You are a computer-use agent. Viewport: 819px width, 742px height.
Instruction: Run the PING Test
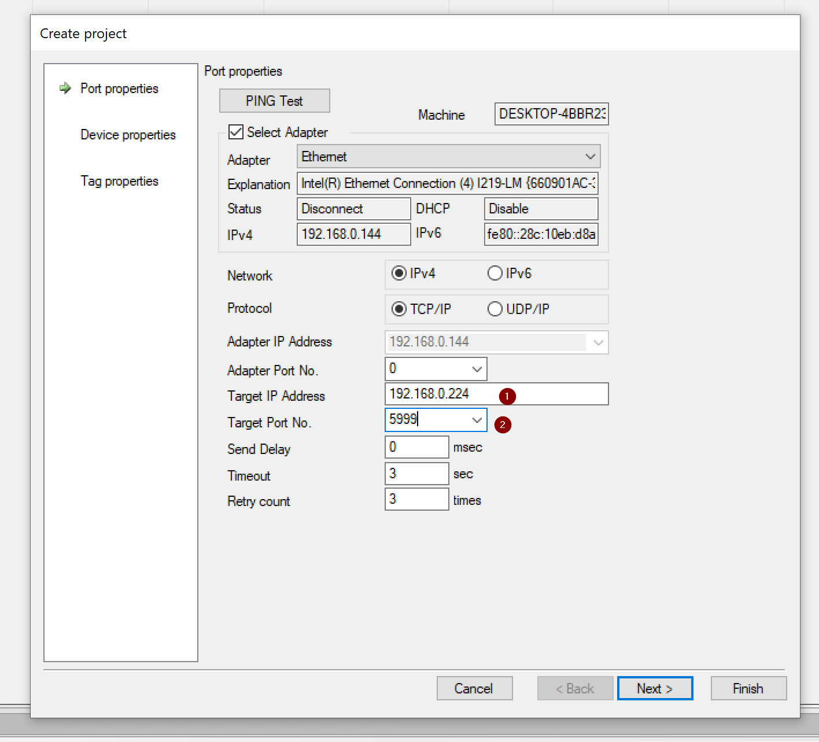point(274,101)
